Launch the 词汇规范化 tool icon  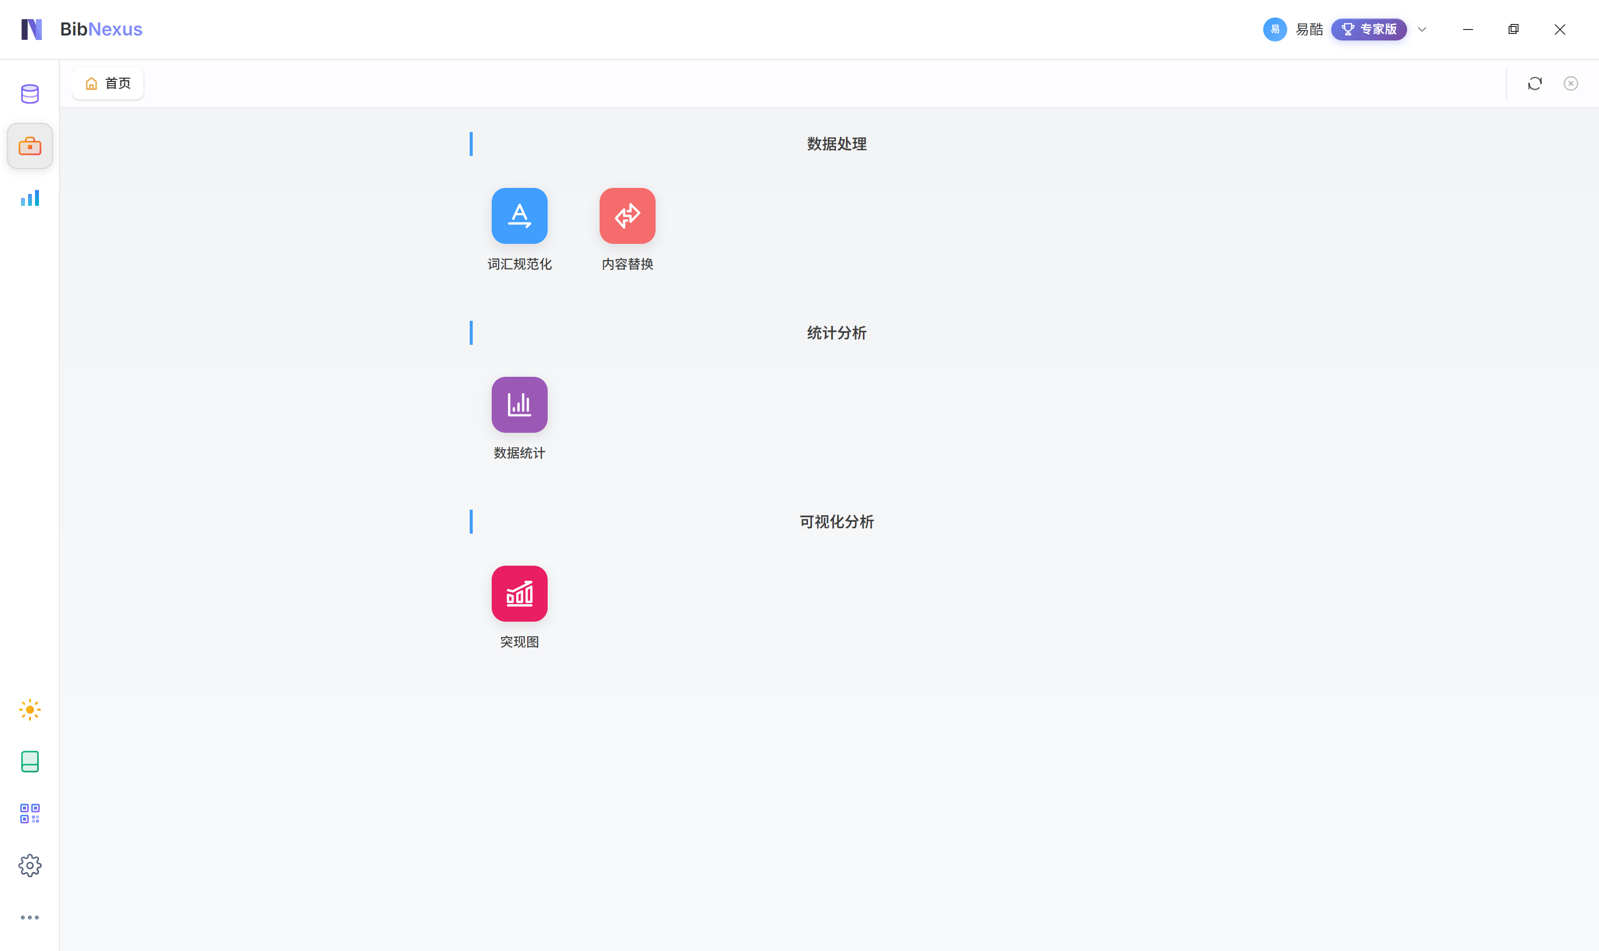coord(519,215)
